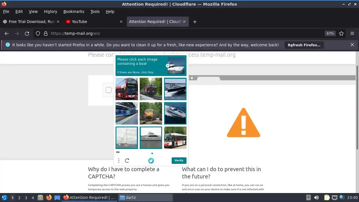The height and width of the screenshot is (202, 359).
Task: Open the Bookmarks menu
Action: 74,12
